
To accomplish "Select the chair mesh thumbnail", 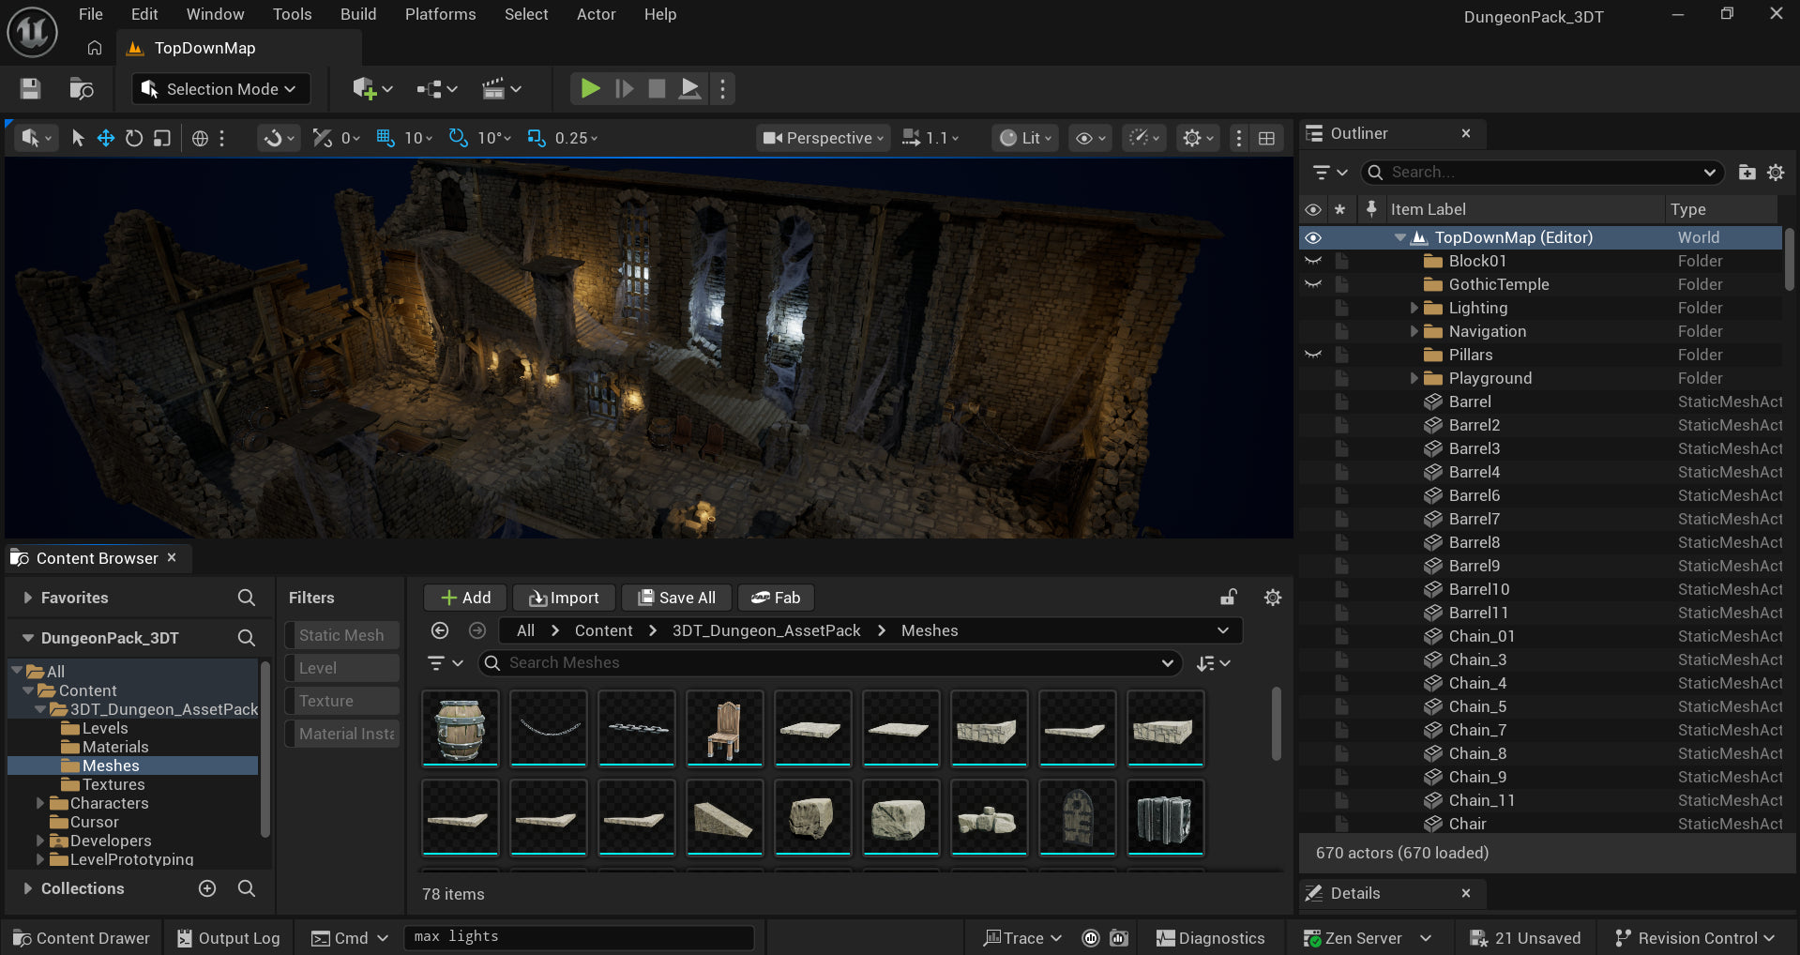I will [725, 729].
